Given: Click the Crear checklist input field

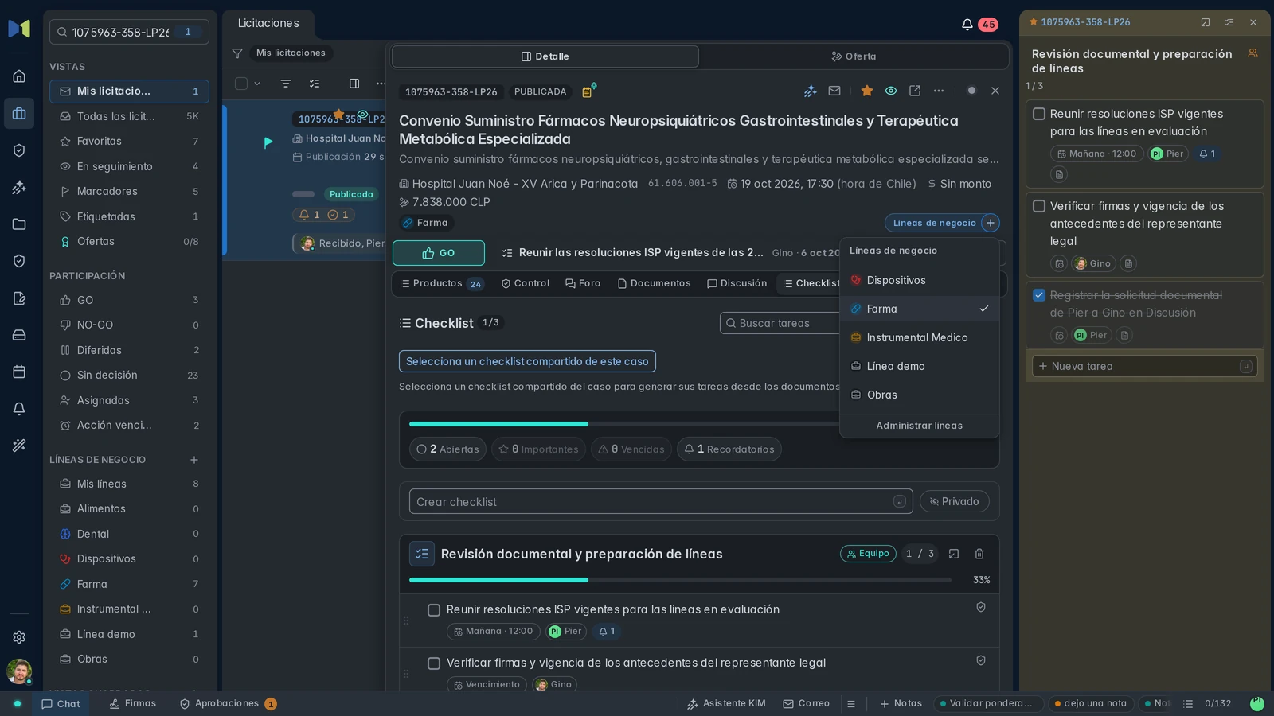Looking at the screenshot, I should [661, 502].
